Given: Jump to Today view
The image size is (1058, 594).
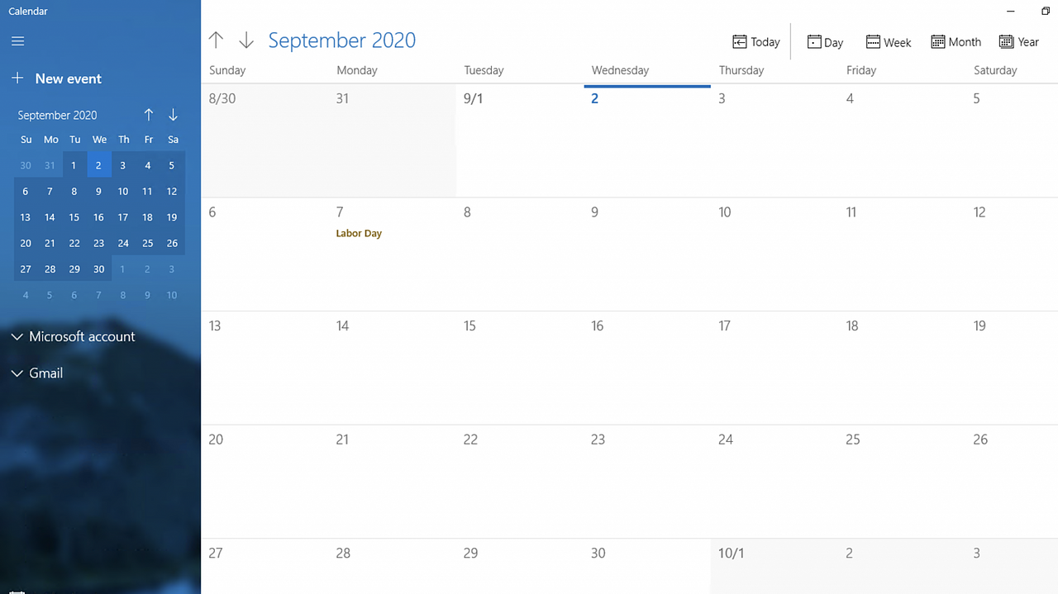Looking at the screenshot, I should tap(756, 42).
